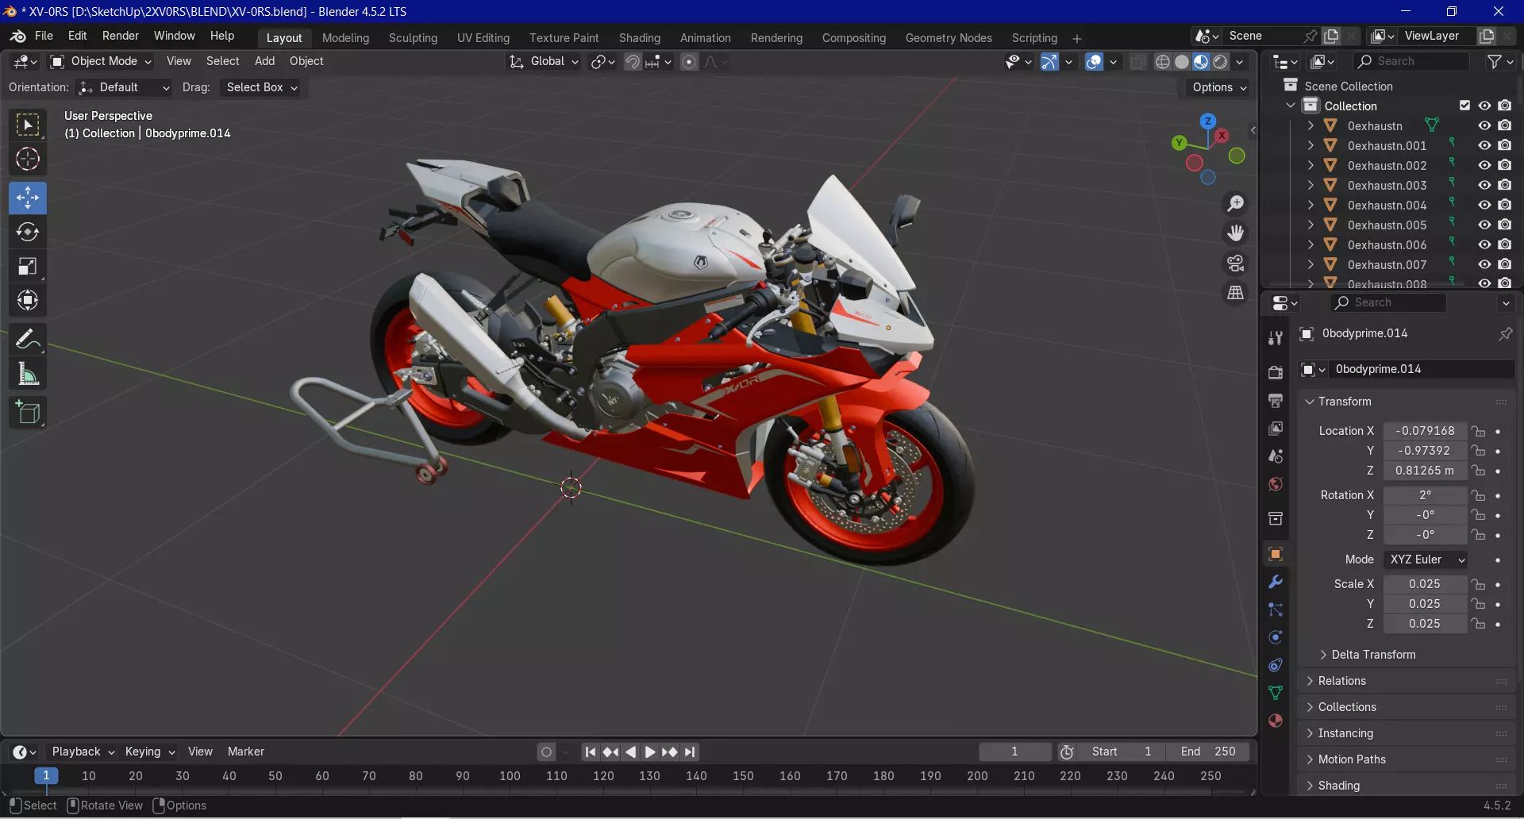Open the Modifiers wrench properties tab
1524x819 pixels.
pyautogui.click(x=1276, y=582)
